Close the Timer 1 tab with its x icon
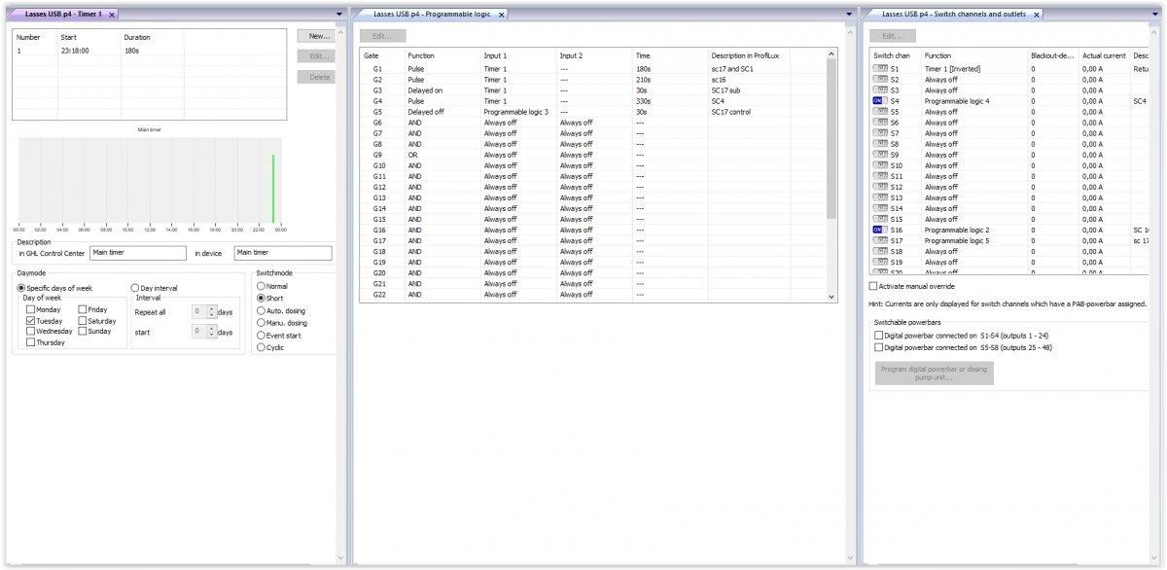The width and height of the screenshot is (1167, 570). click(x=112, y=15)
